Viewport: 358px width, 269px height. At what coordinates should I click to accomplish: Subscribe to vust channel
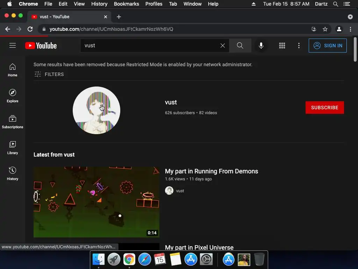click(x=325, y=108)
